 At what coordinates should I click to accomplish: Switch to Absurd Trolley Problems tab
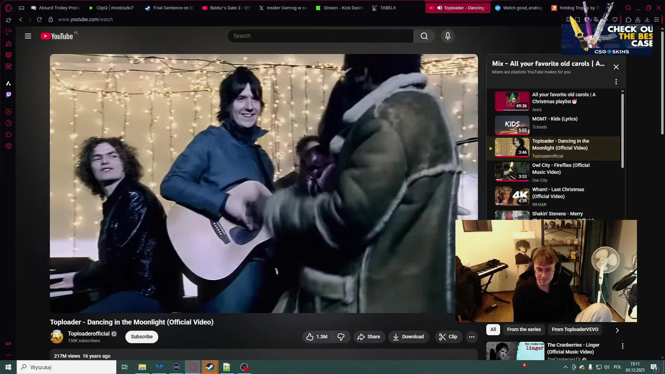coord(55,8)
